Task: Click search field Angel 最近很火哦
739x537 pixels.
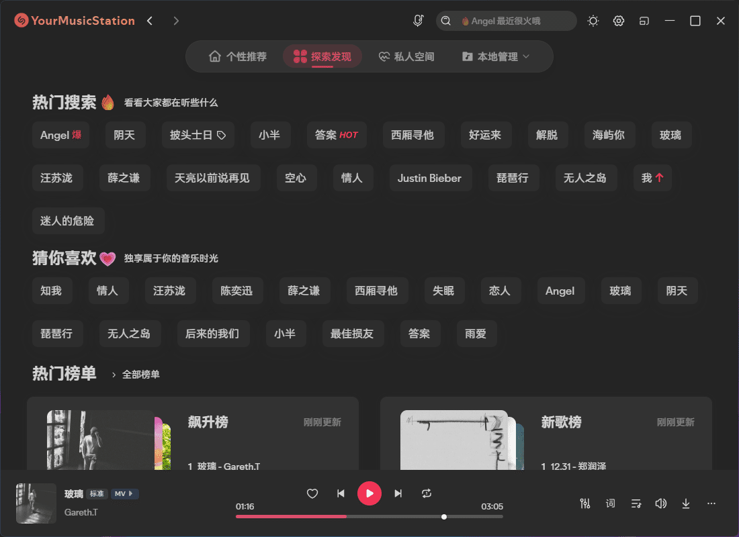Action: [x=506, y=21]
